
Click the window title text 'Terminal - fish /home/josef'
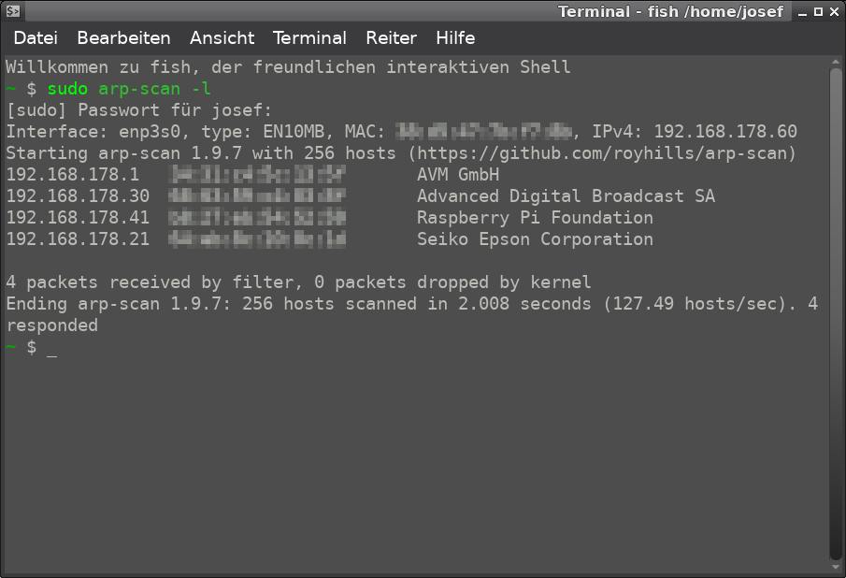pos(670,12)
